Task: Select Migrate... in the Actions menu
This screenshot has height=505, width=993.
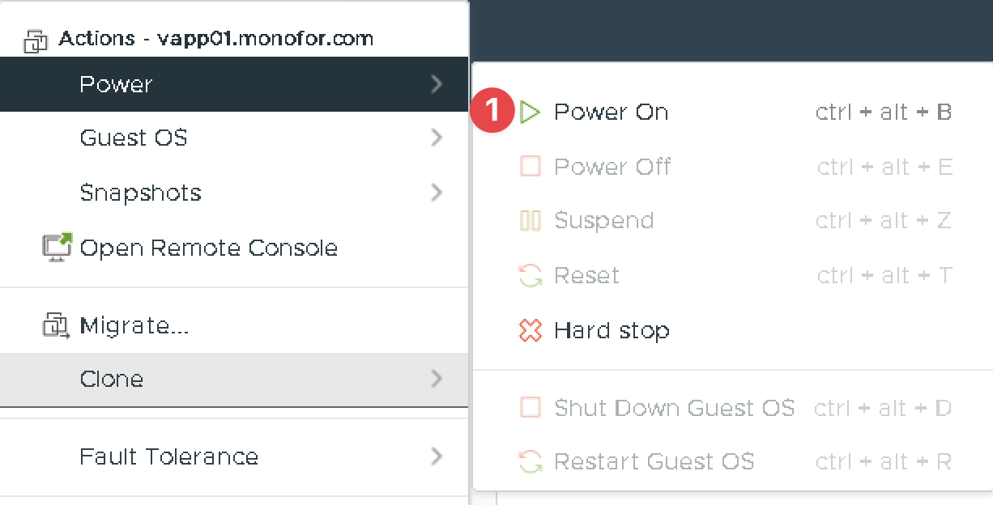Action: click(x=134, y=325)
